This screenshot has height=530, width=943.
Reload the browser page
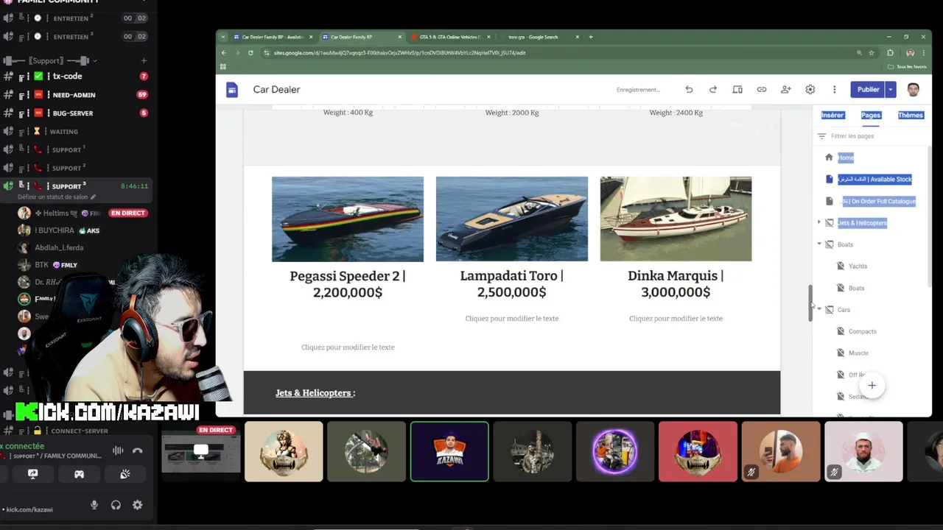(x=250, y=53)
